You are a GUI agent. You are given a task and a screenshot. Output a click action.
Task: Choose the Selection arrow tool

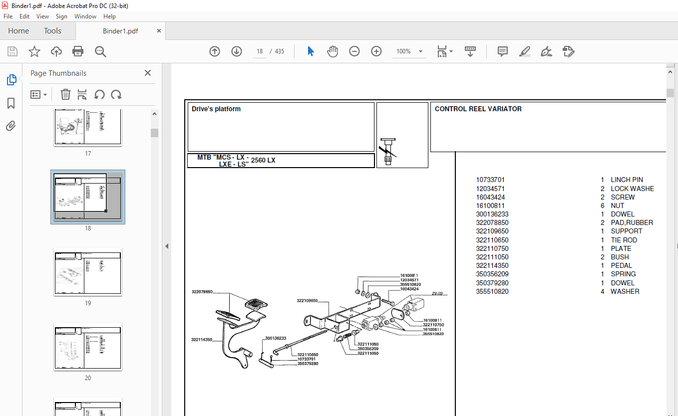311,51
